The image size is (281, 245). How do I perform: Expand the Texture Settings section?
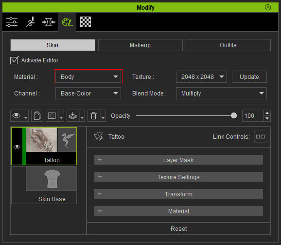(x=178, y=177)
